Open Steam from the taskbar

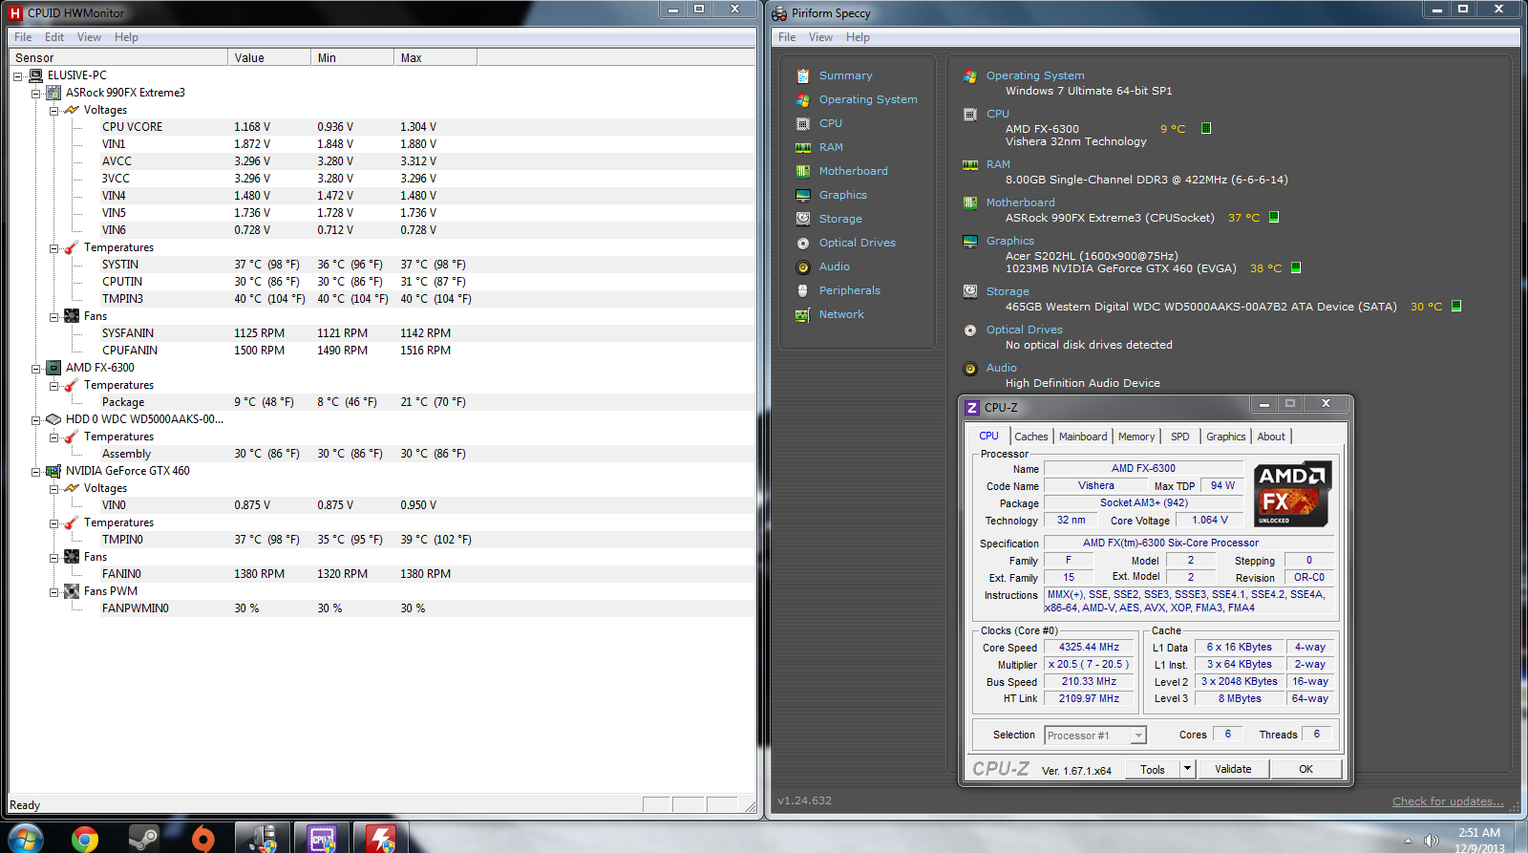pyautogui.click(x=144, y=839)
